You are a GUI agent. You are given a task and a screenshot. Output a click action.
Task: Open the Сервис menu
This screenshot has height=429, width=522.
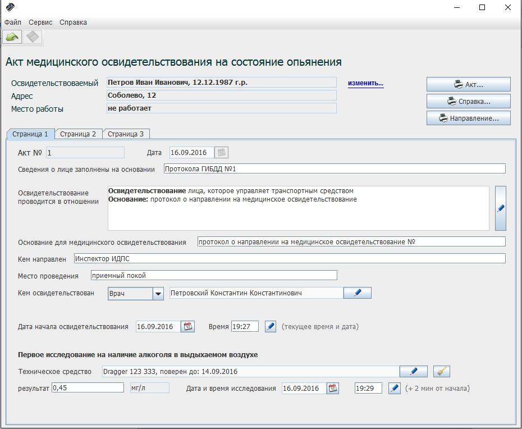pyautogui.click(x=40, y=22)
